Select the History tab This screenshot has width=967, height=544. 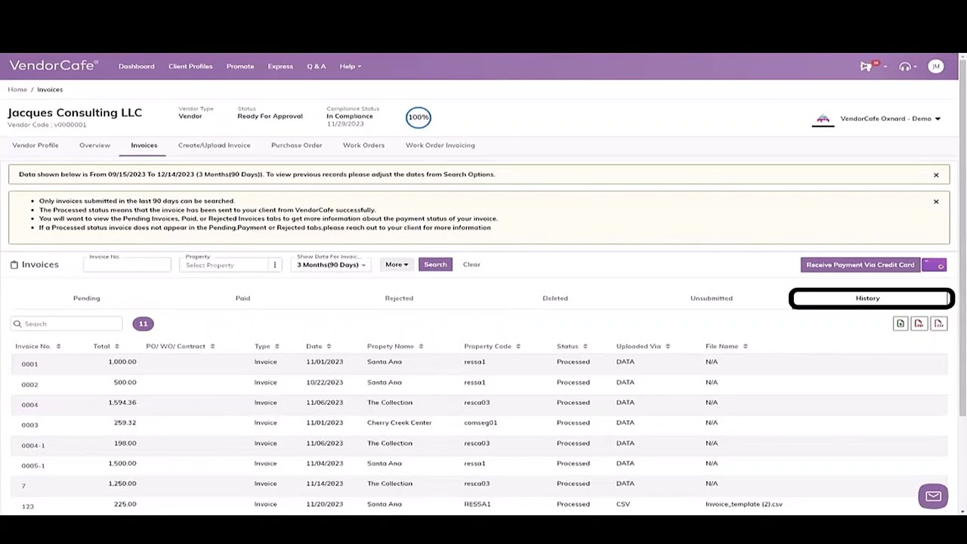[x=868, y=298]
